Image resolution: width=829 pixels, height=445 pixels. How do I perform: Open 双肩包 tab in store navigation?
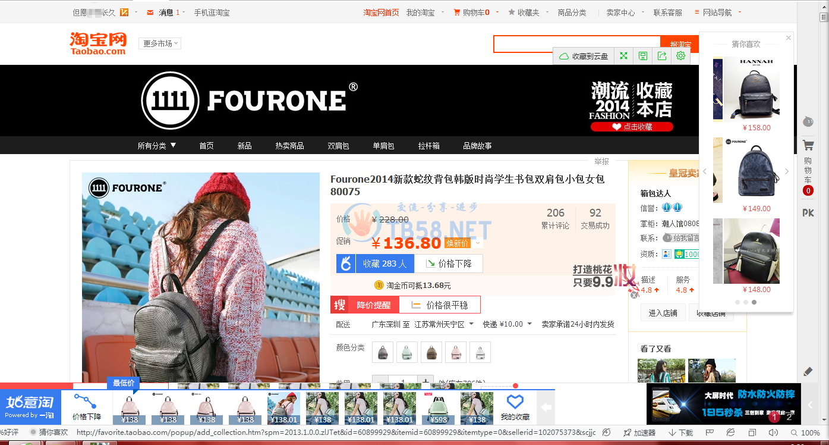[x=338, y=146]
